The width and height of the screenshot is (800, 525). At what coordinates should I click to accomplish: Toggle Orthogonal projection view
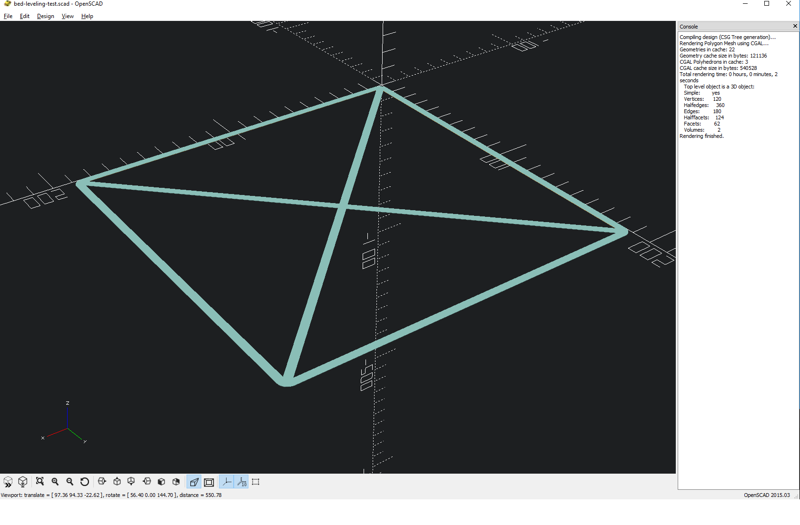[208, 482]
